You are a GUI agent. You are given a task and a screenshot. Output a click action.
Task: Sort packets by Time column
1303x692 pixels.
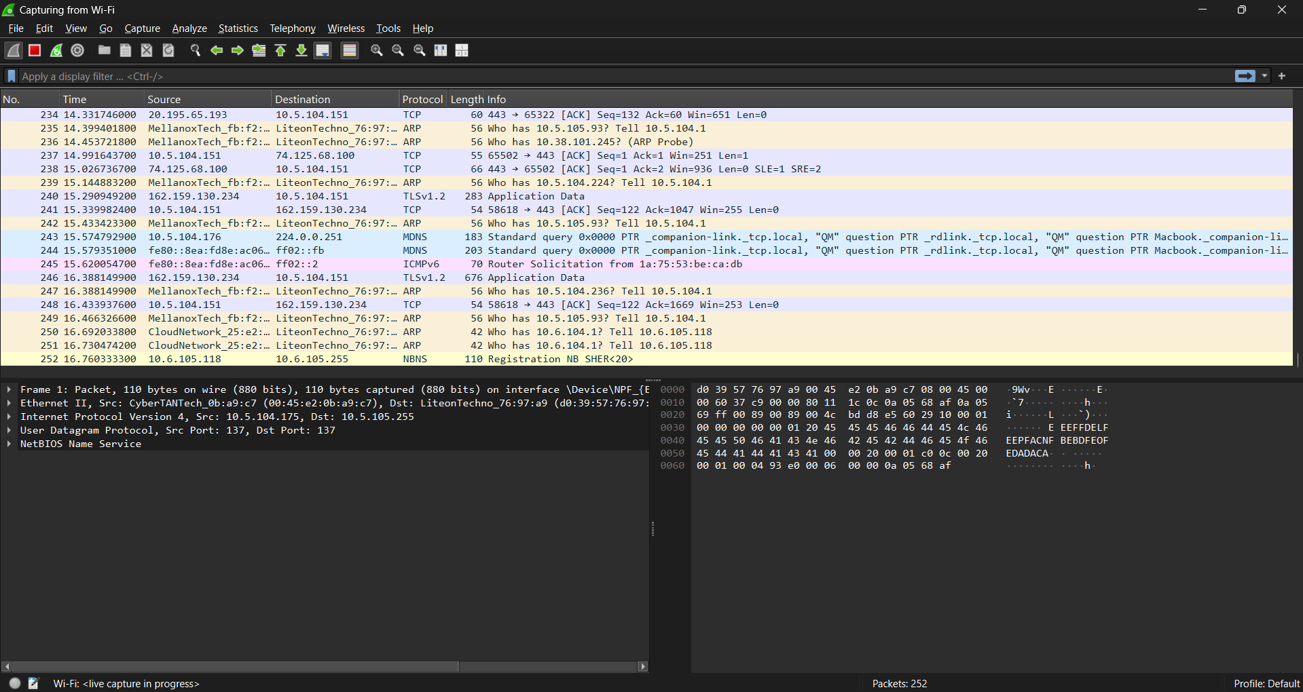pyautogui.click(x=102, y=99)
